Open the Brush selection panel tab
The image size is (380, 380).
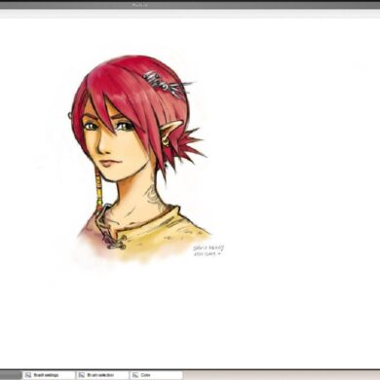pyautogui.click(x=102, y=375)
